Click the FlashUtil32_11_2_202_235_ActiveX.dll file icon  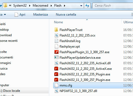pyautogui.click(x=56, y=63)
